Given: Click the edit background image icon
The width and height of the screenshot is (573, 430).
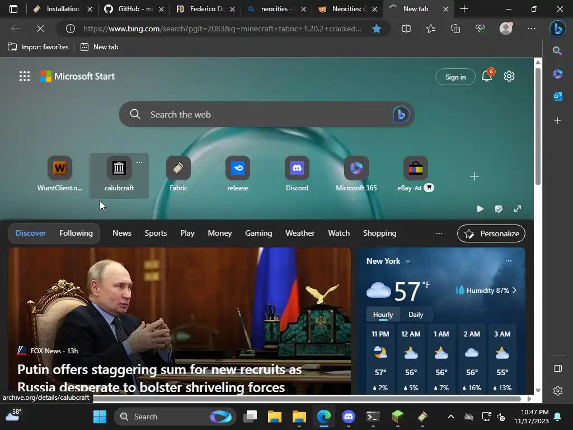Looking at the screenshot, I should tap(499, 209).
